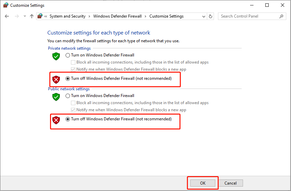Check Block all incoming connections under Private

click(73, 62)
